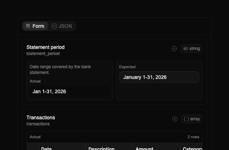Switch to the Form tab

(35, 26)
